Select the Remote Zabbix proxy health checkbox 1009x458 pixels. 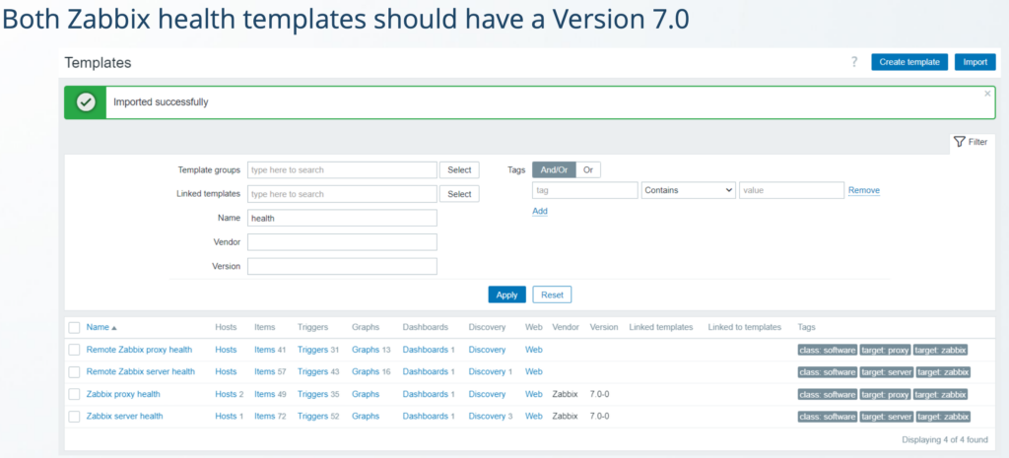[75, 350]
